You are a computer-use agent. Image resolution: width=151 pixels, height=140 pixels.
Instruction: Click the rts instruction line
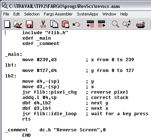[x=27, y=119]
